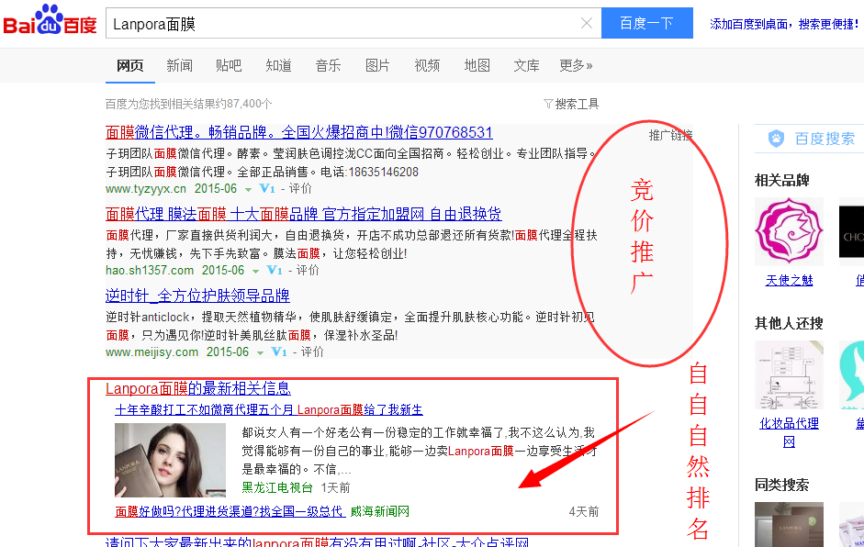Click the V1 credibility badge for hao.sh1357.com
Image resolution: width=864 pixels, height=547 pixels.
(275, 271)
